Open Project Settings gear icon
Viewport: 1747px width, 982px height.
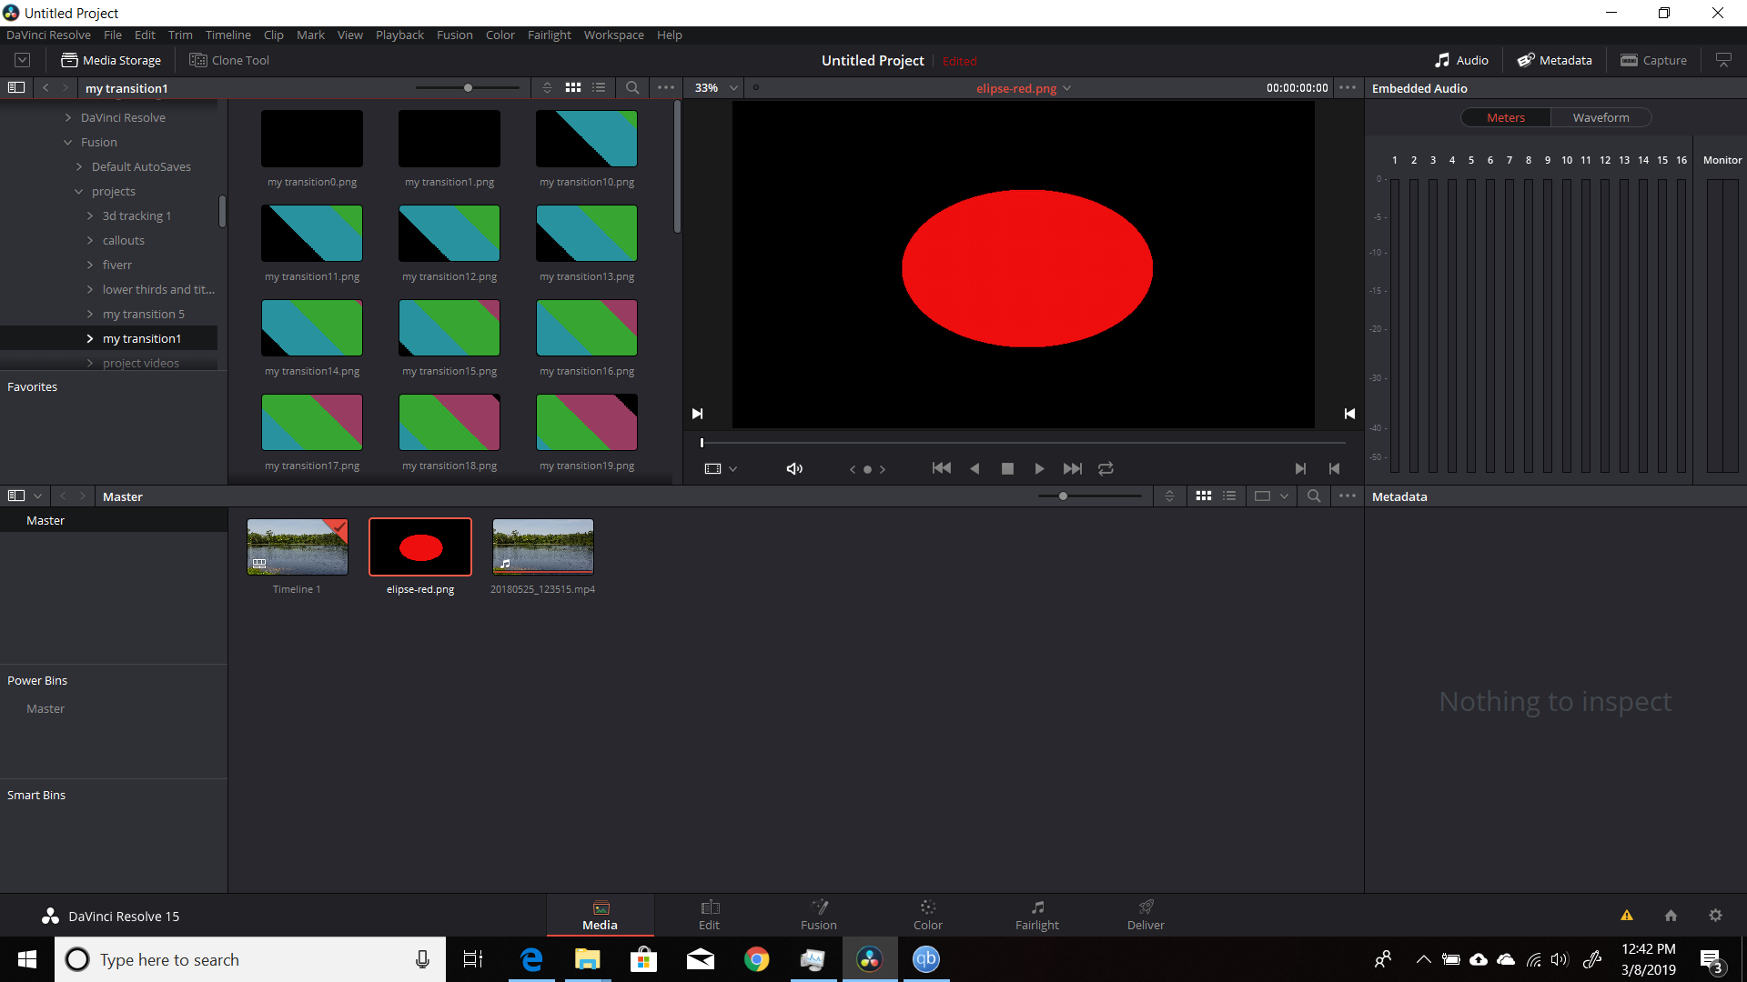(x=1715, y=916)
